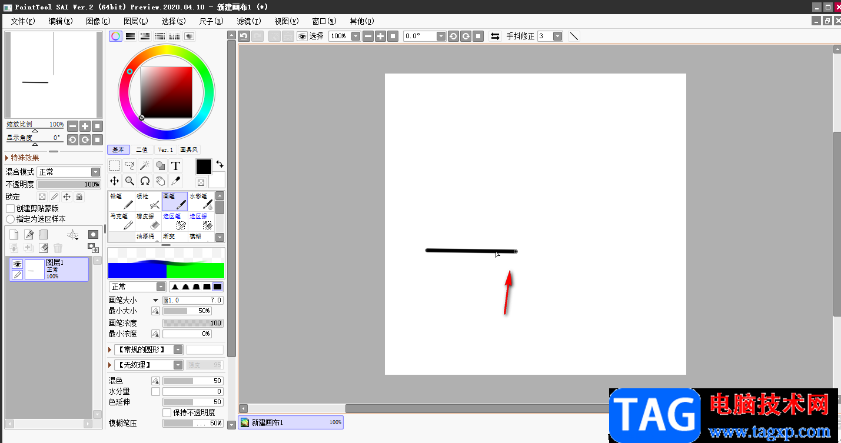
Task: Choose the 画笔 brush tool
Action: [175, 201]
